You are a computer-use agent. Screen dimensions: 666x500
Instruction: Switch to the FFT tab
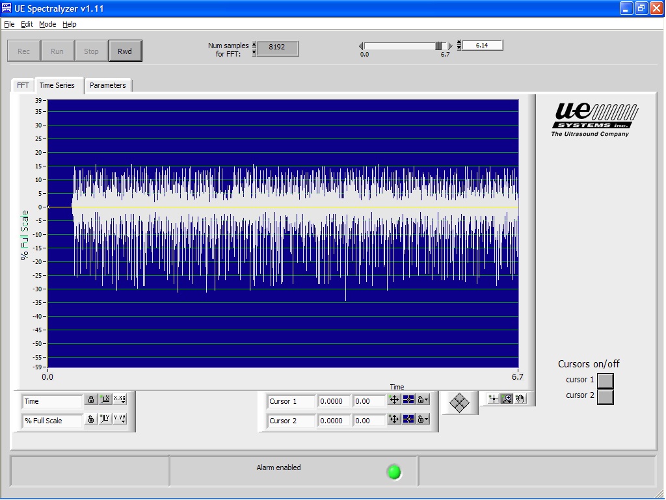click(x=23, y=85)
